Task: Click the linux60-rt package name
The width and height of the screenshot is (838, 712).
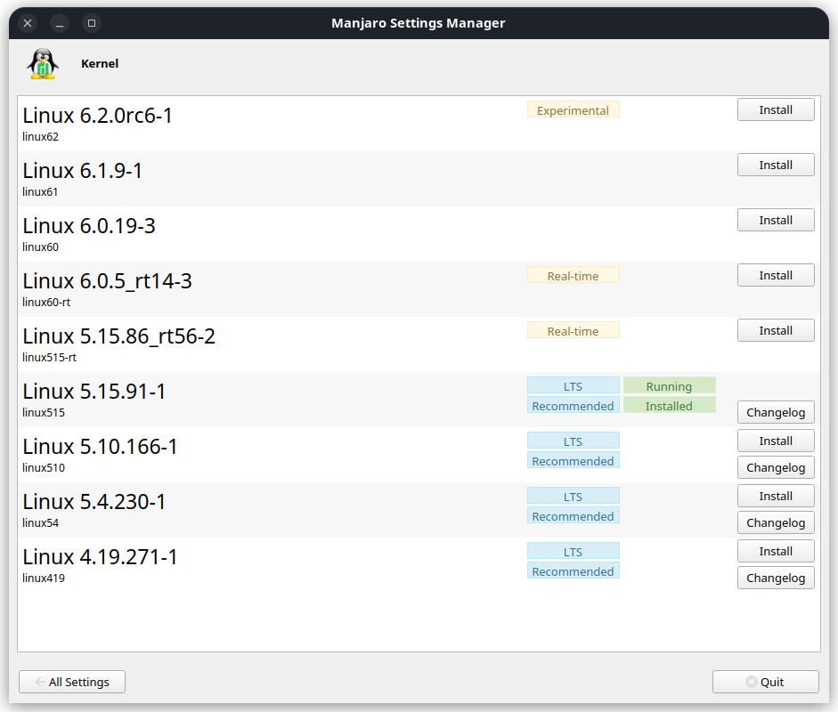Action: (x=46, y=303)
